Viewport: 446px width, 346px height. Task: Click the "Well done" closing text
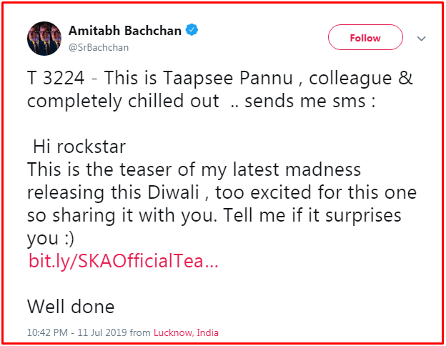pyautogui.click(x=71, y=307)
